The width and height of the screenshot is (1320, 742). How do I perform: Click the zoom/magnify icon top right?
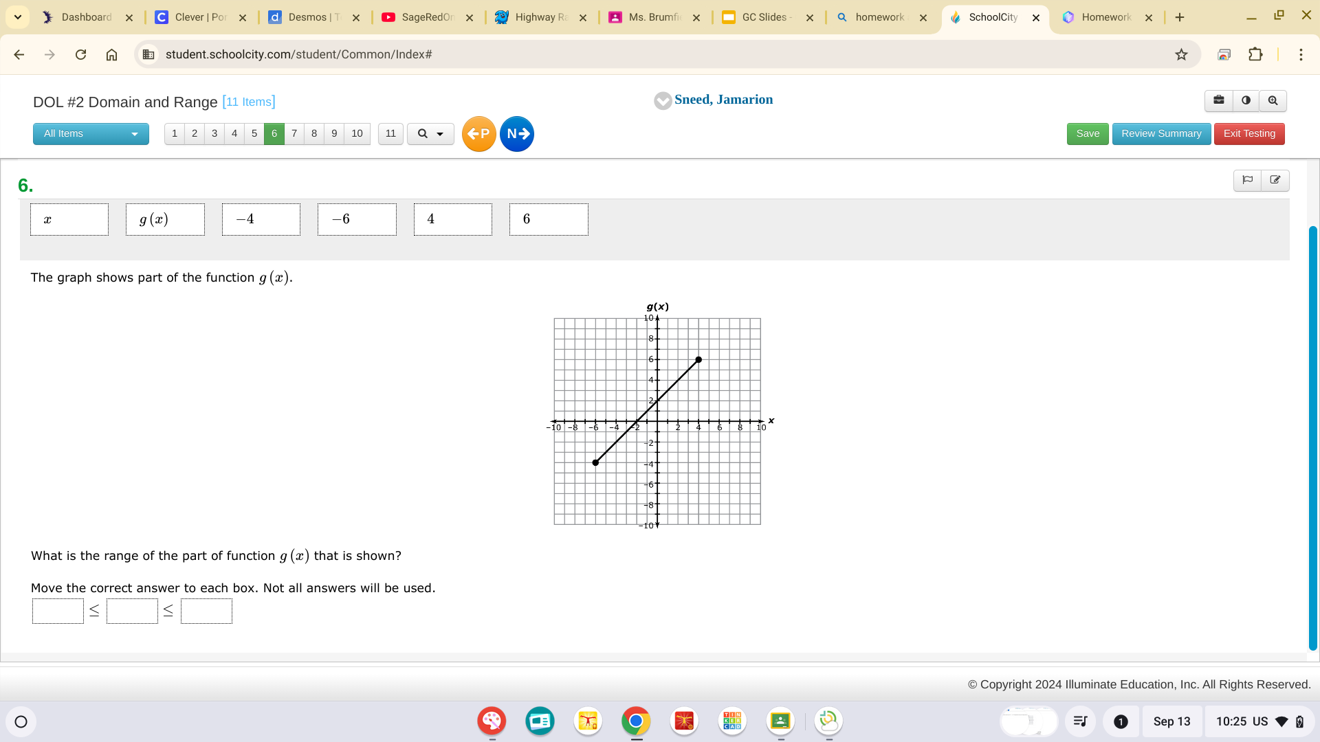1274,100
